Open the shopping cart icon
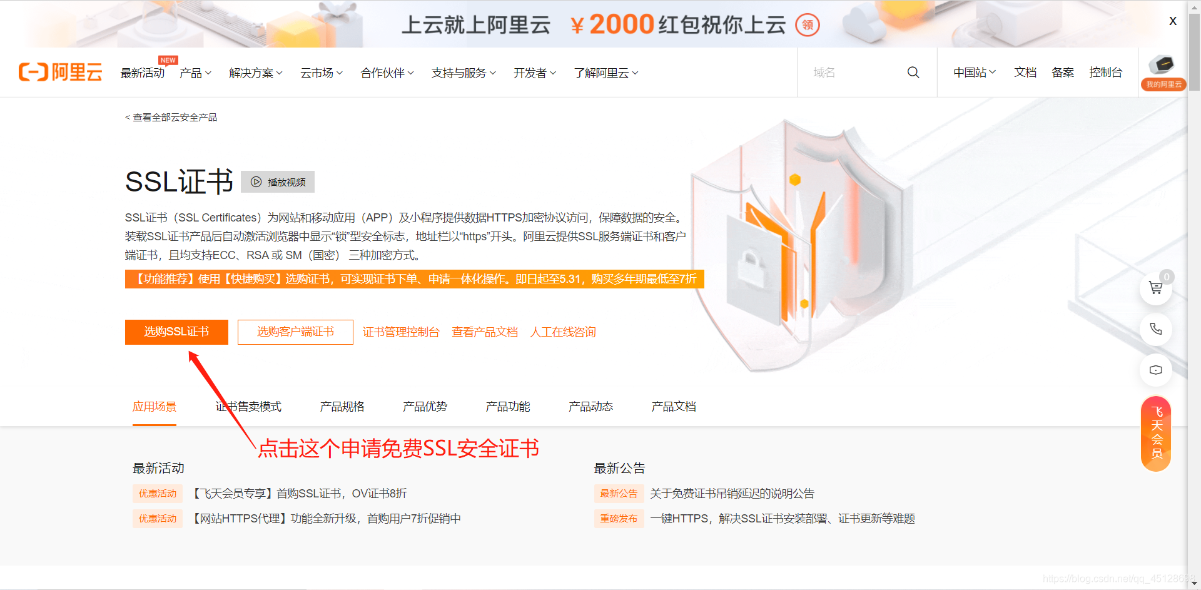The height and width of the screenshot is (590, 1201). pyautogui.click(x=1155, y=288)
